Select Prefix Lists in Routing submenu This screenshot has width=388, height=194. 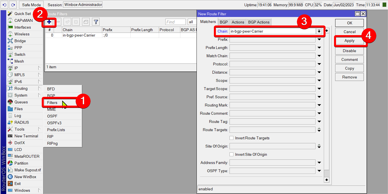click(56, 130)
